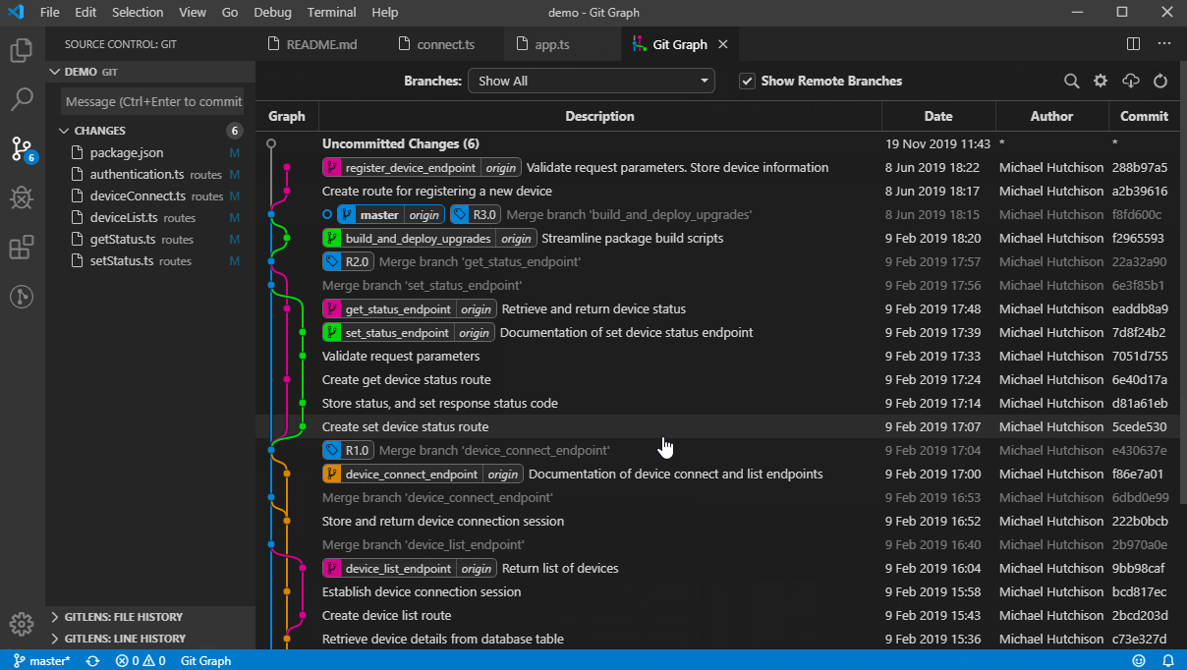Image resolution: width=1187 pixels, height=670 pixels.
Task: Open the Debug view icon
Action: 22,198
